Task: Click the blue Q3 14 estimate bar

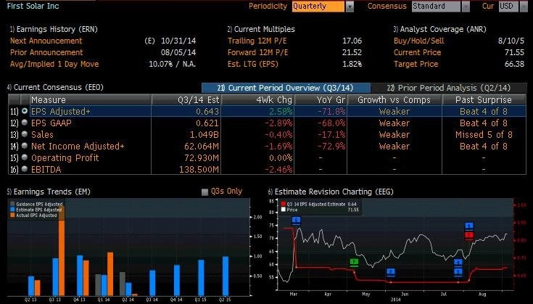Action: pos(152,282)
